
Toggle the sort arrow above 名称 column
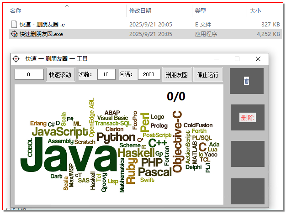[x=67, y=6]
